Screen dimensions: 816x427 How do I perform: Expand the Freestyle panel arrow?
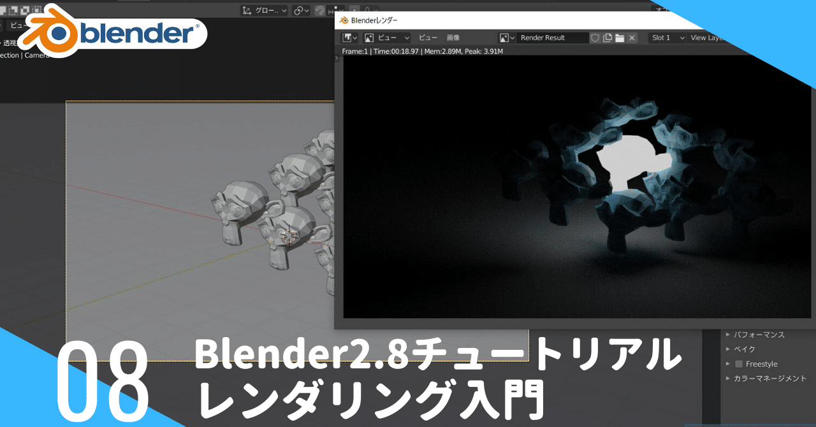pyautogui.click(x=728, y=364)
